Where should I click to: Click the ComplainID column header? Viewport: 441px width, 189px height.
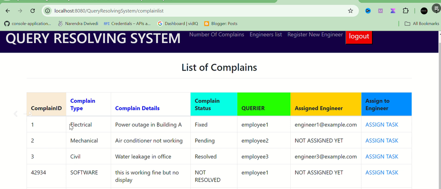tap(47, 104)
